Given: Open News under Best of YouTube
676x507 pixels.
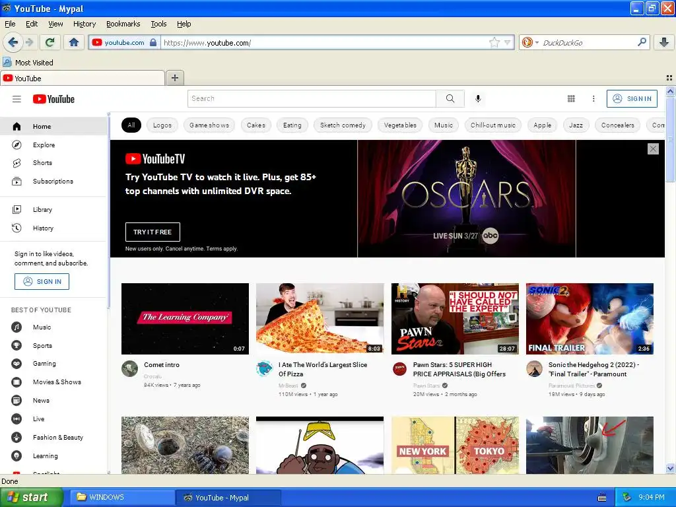Looking at the screenshot, I should click(x=53, y=401).
